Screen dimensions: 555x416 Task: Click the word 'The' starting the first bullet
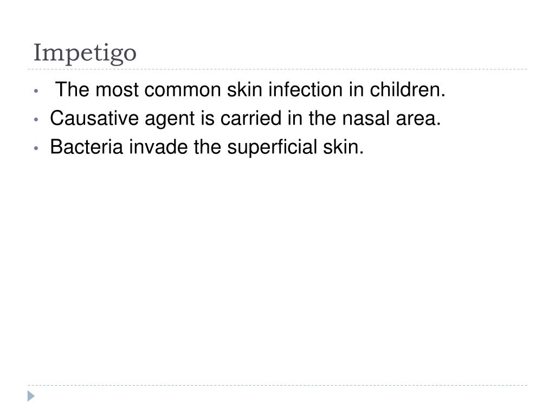point(72,89)
